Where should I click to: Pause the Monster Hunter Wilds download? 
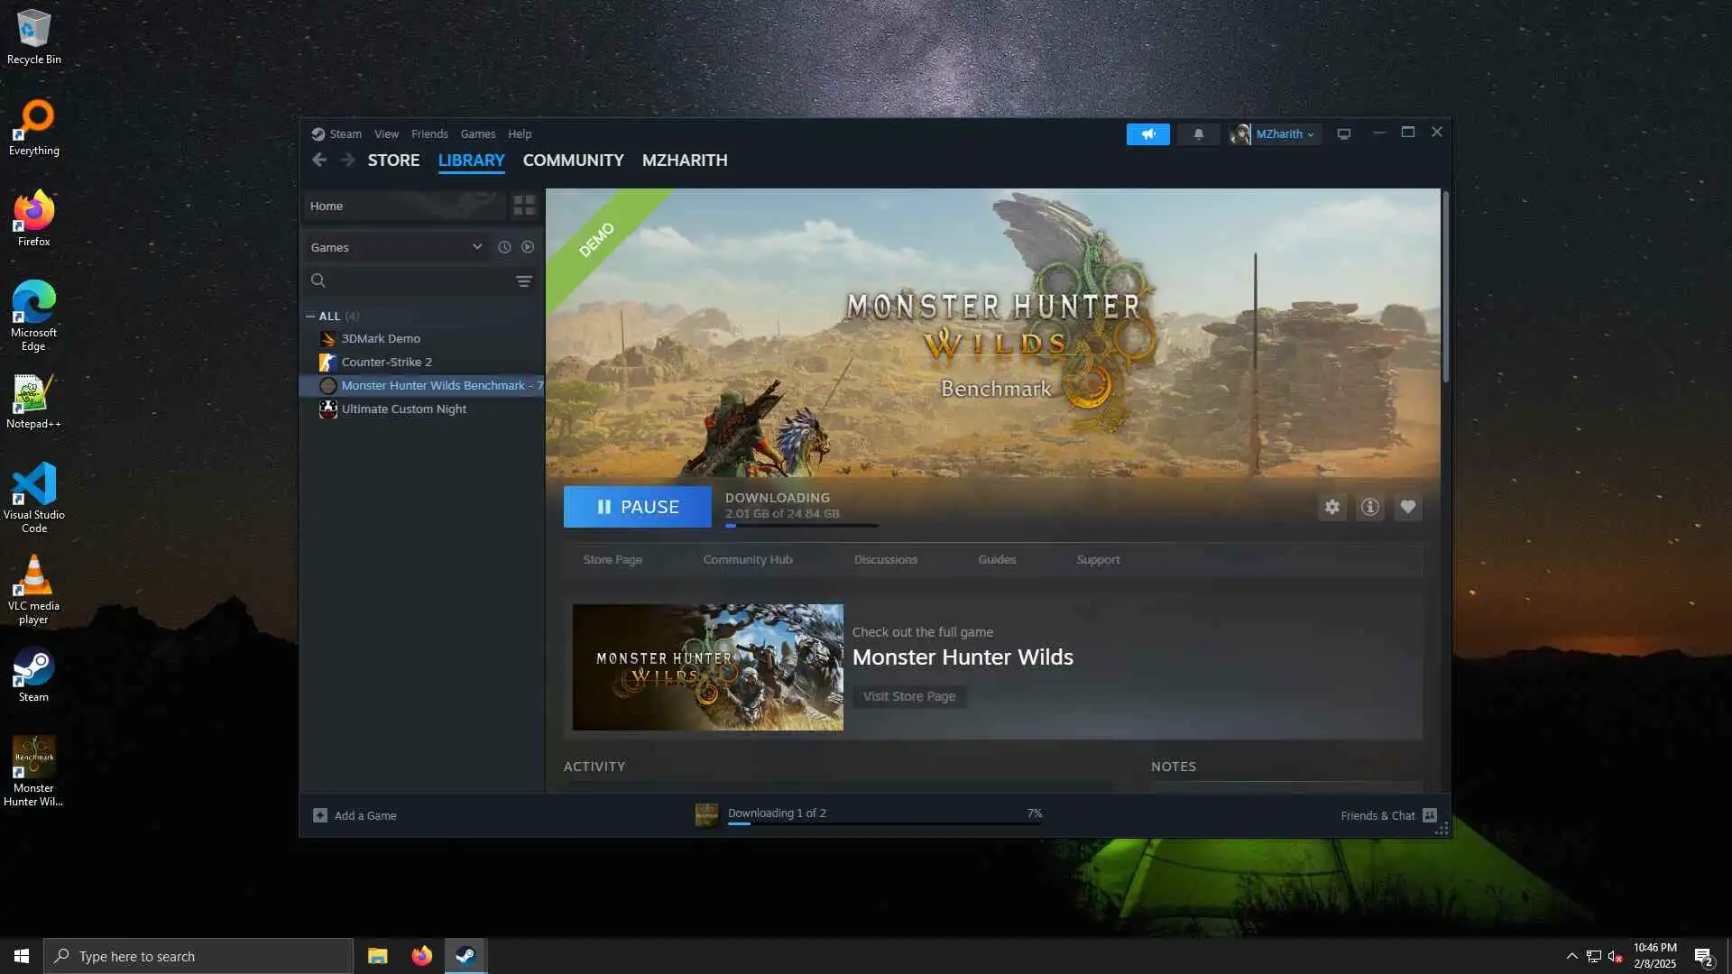637,507
